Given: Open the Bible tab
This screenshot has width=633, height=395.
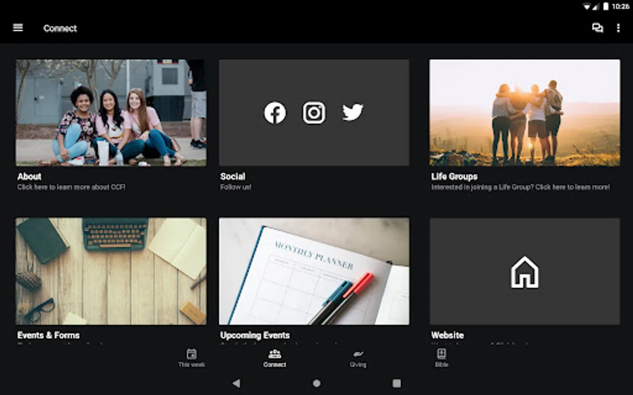Looking at the screenshot, I should pyautogui.click(x=441, y=358).
